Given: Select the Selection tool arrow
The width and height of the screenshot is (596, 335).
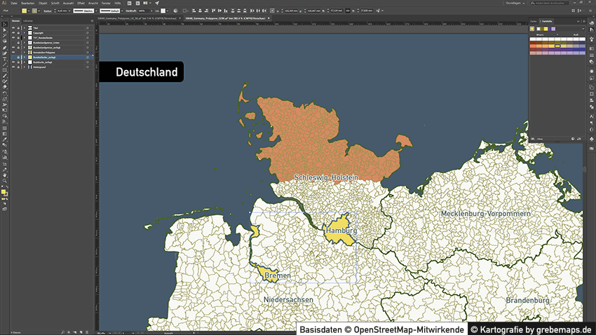Looking at the screenshot, I should (5, 25).
